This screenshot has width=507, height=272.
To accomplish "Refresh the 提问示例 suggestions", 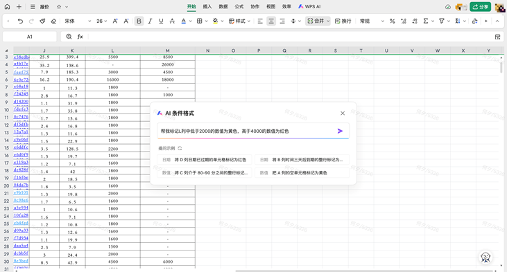I will point(180,148).
